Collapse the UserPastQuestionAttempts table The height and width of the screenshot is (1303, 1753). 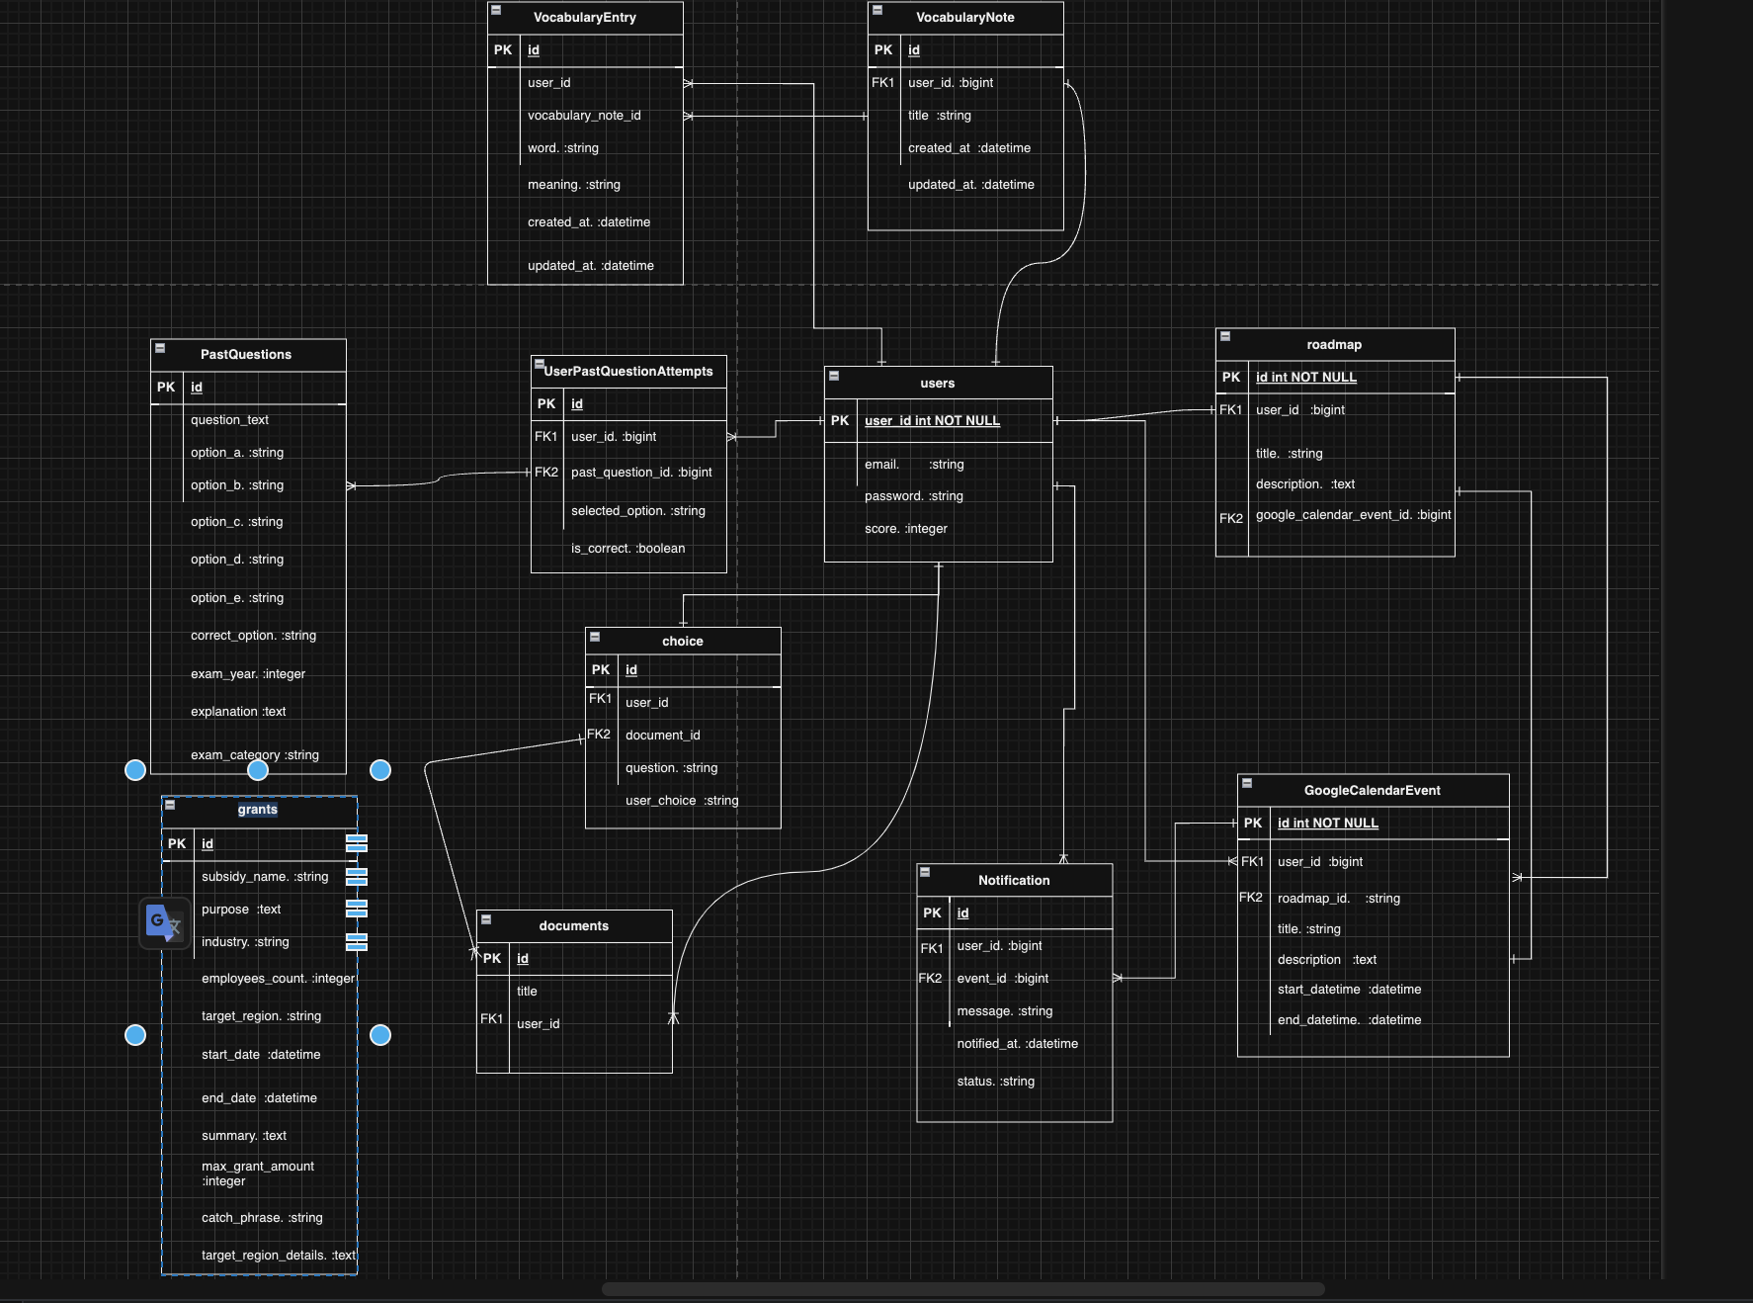tap(540, 364)
